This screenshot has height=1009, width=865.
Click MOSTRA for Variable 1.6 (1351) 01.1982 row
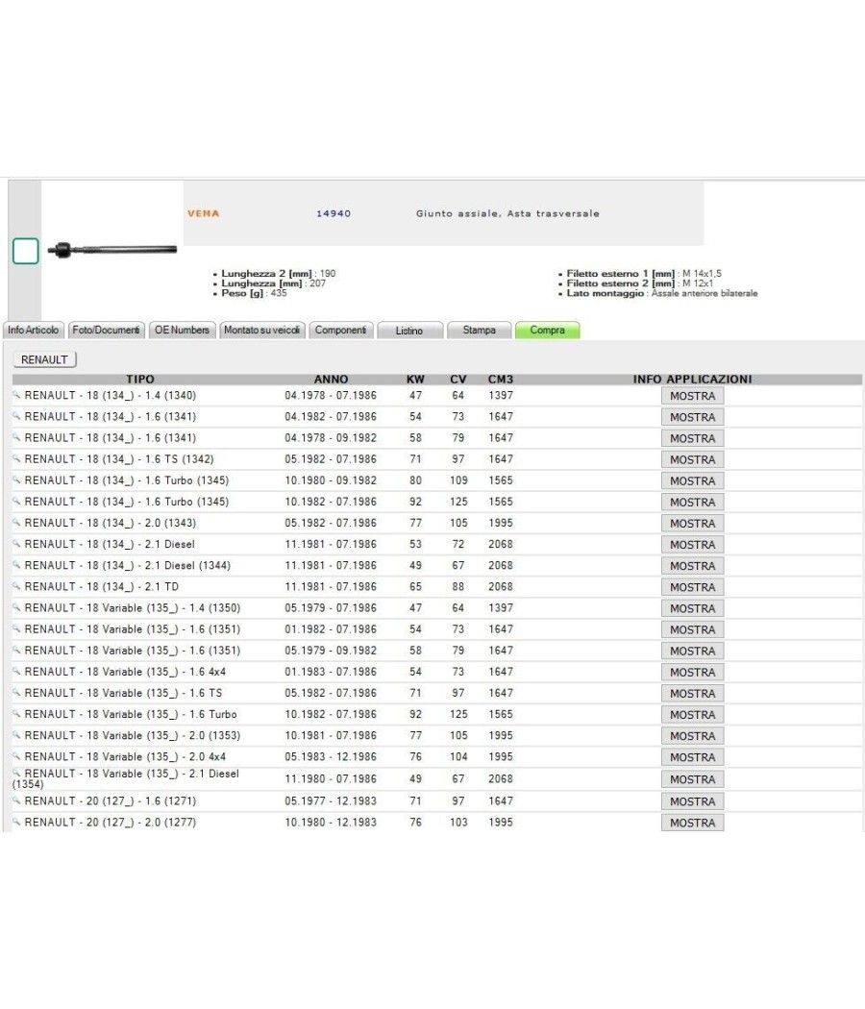[693, 629]
